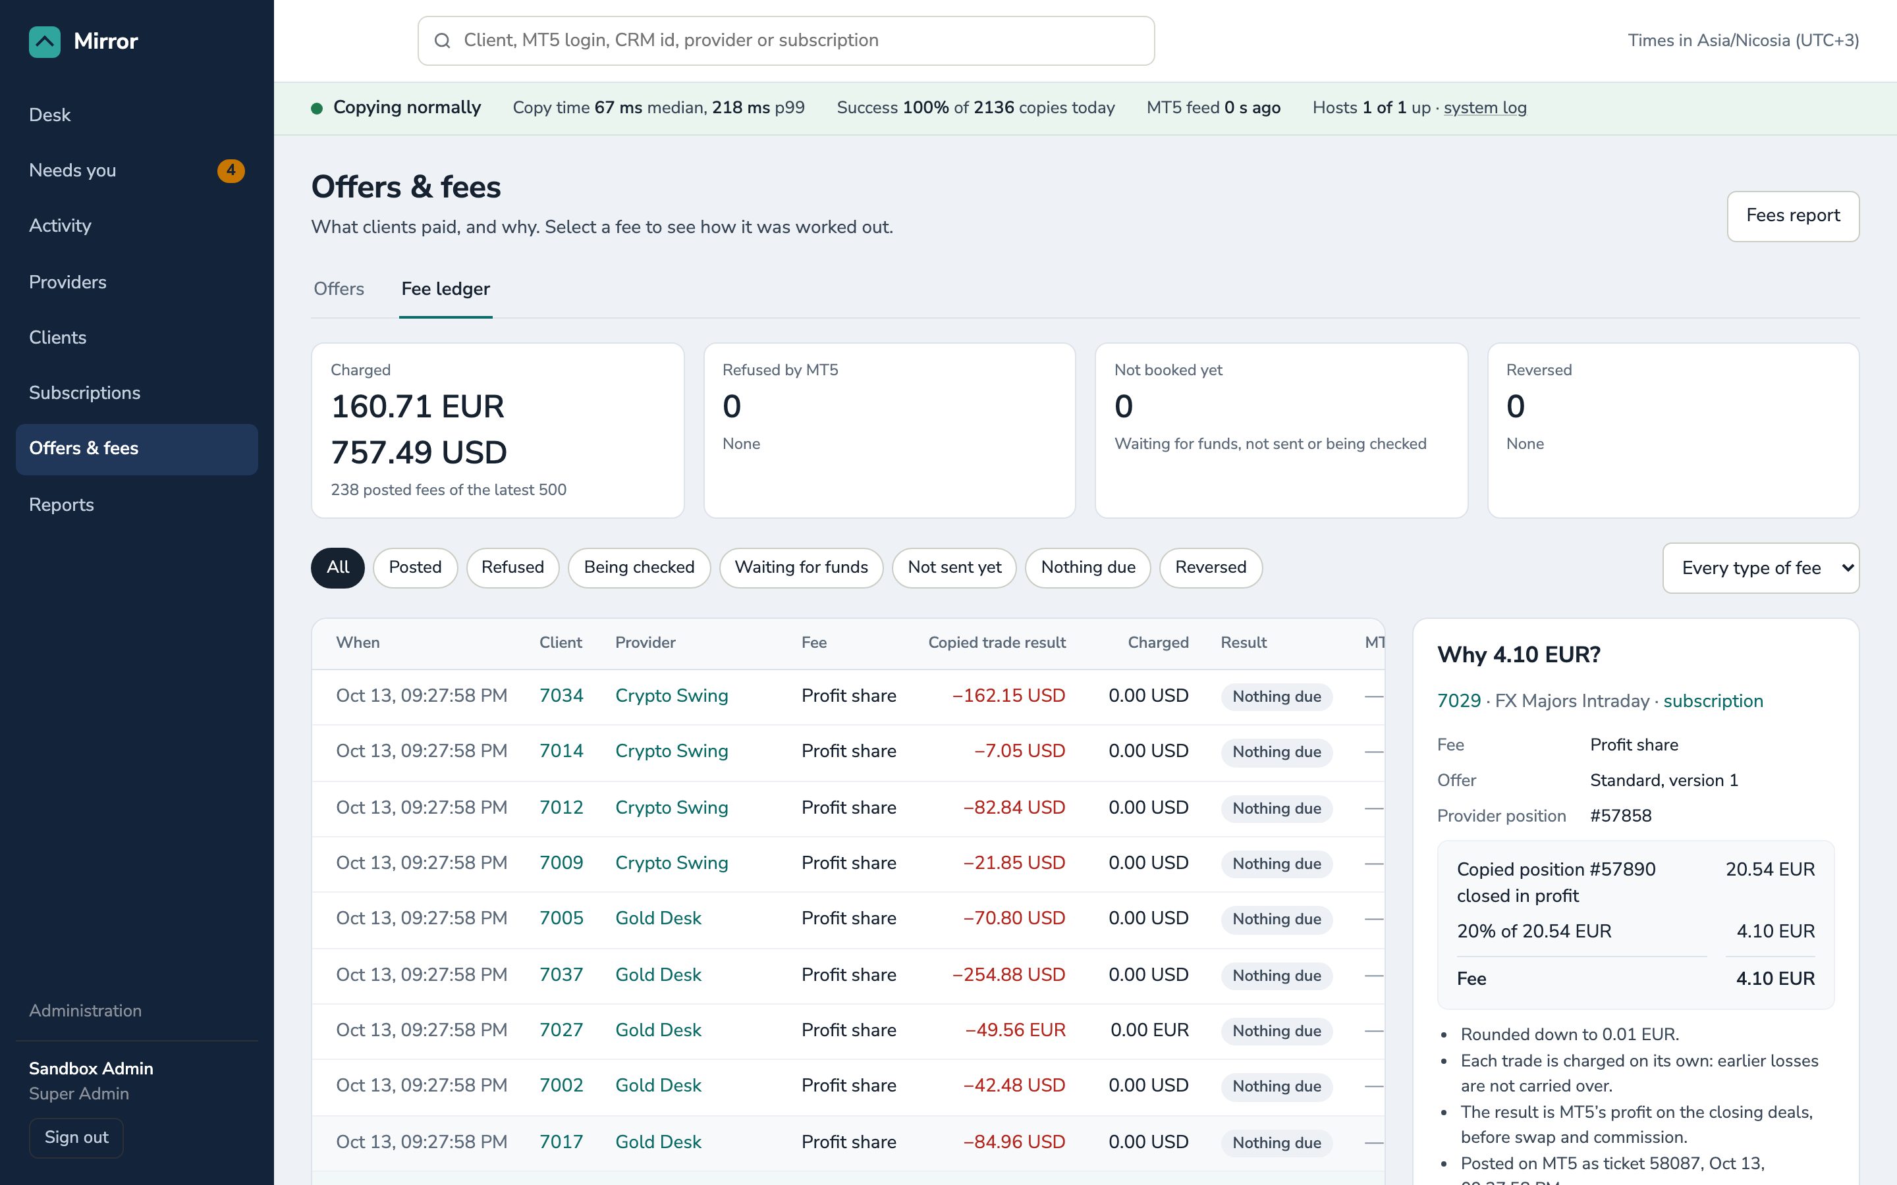Open client 7009 link

561,863
